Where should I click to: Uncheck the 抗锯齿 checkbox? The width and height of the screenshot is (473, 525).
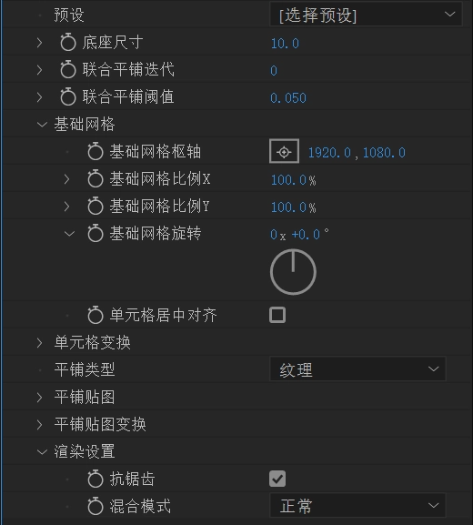click(x=277, y=479)
